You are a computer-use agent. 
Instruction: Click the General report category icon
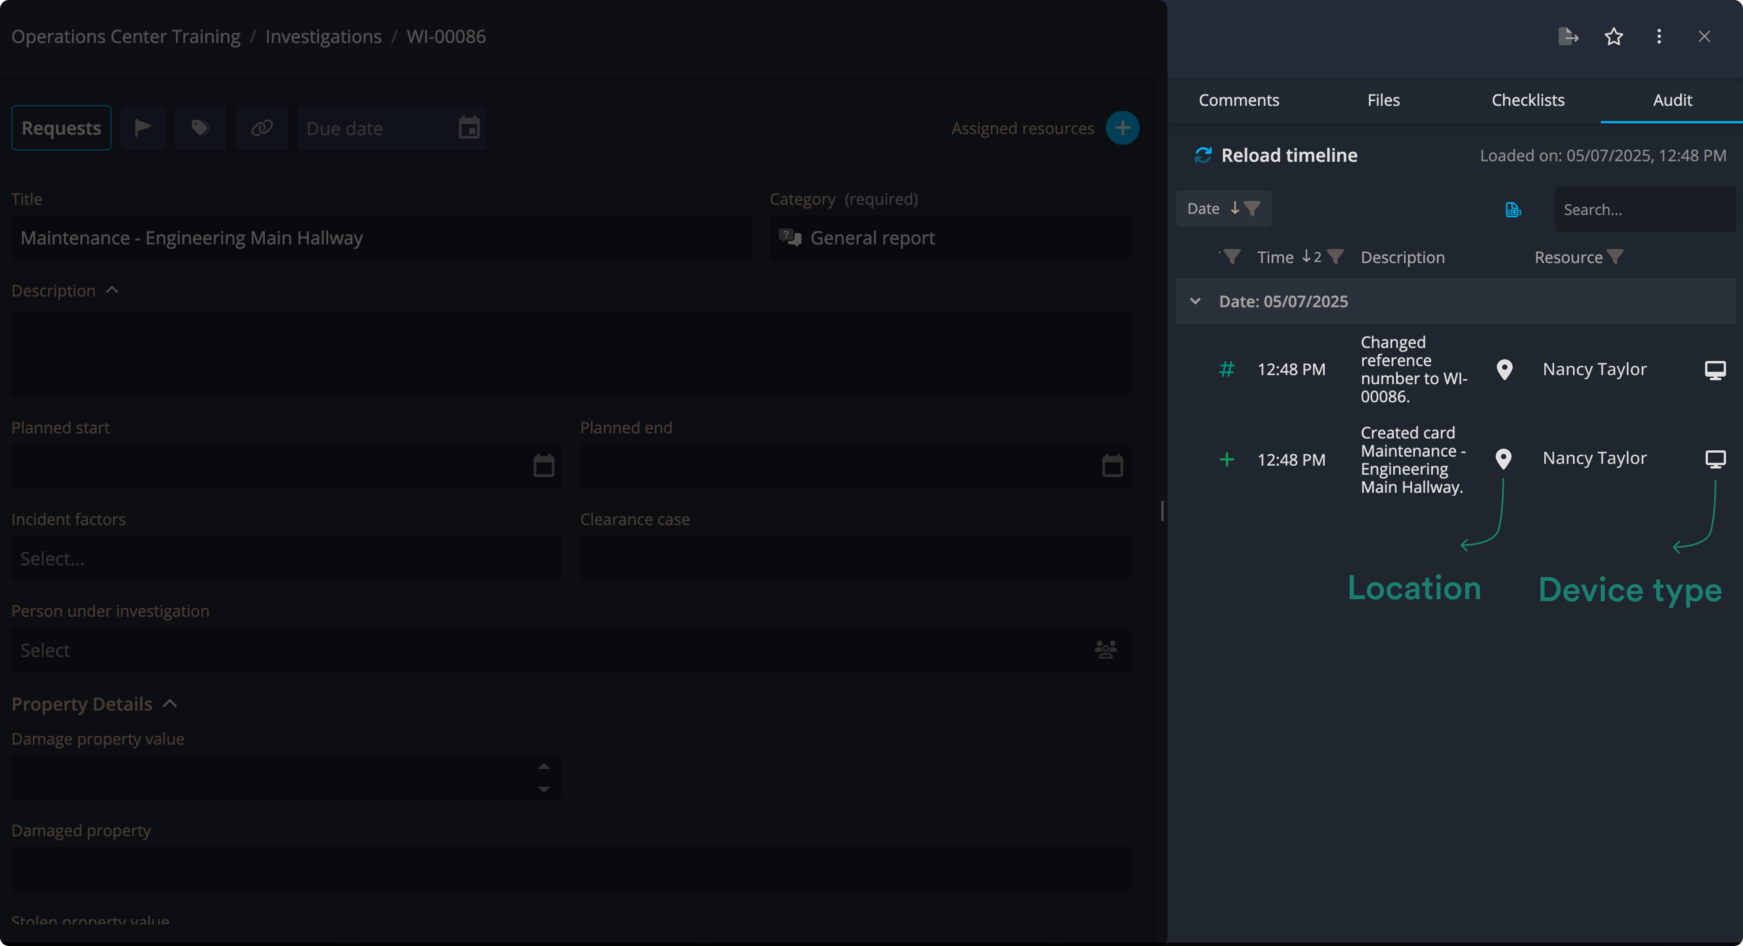tap(790, 238)
